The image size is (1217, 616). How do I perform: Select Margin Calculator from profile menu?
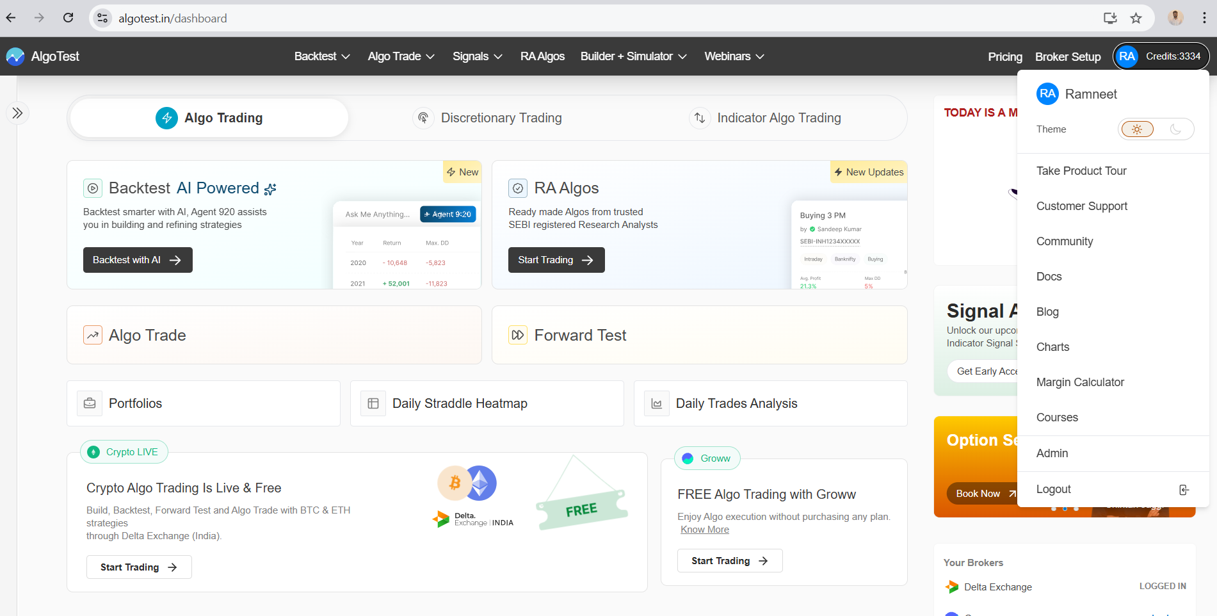(x=1080, y=382)
